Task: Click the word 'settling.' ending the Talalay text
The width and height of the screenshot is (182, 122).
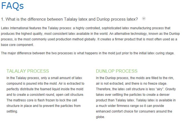Action: coord(12,111)
